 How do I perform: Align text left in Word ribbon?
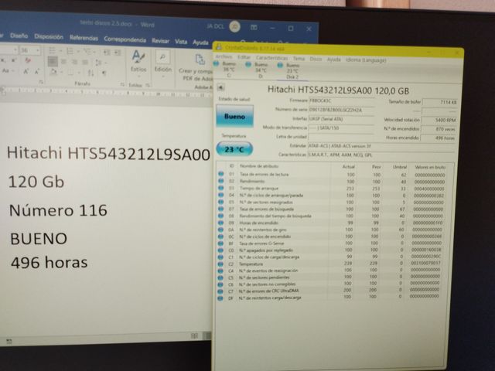pos(53,61)
